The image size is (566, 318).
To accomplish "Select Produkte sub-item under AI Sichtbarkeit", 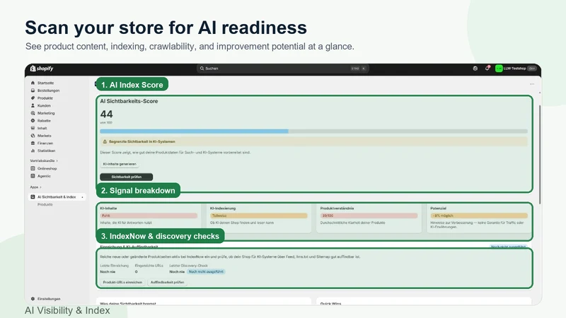I will coord(45,204).
